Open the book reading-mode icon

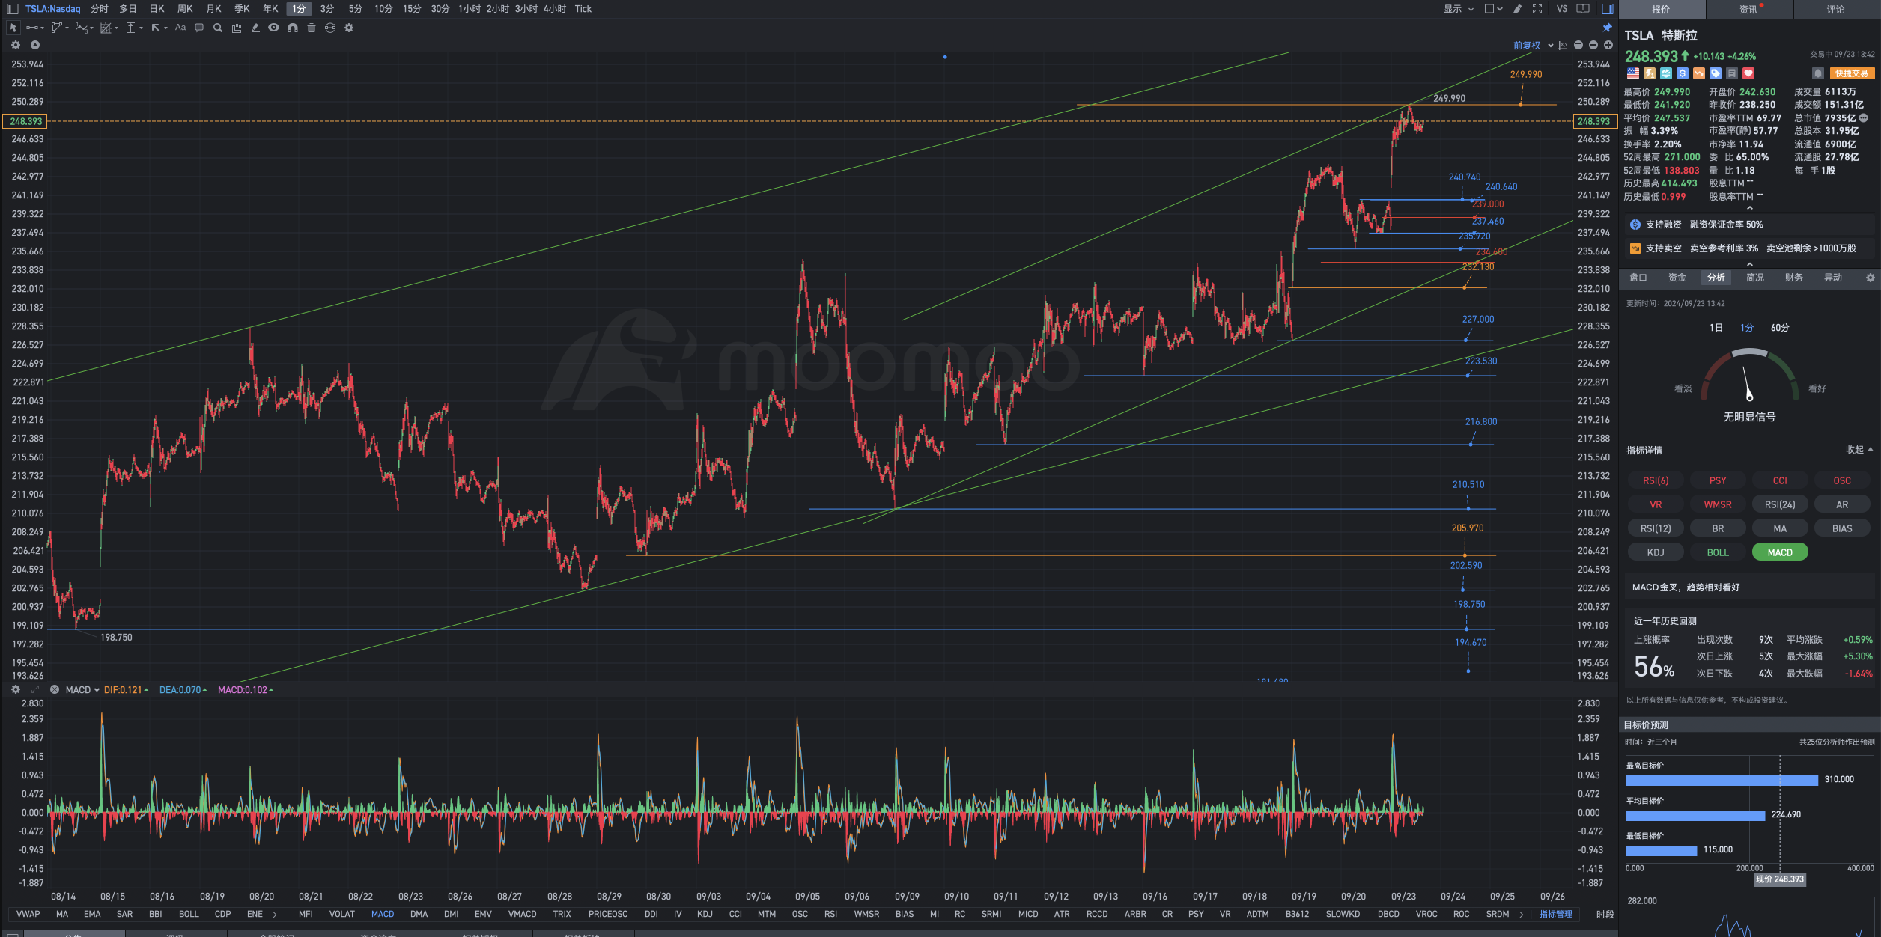1583,9
